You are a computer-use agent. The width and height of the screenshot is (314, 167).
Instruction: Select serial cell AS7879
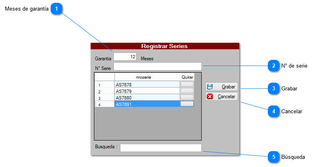(147, 91)
